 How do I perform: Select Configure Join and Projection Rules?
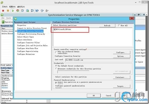[x=32, y=45]
